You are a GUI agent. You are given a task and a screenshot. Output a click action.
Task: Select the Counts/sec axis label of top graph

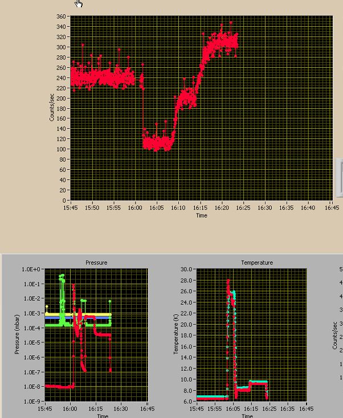(52, 108)
